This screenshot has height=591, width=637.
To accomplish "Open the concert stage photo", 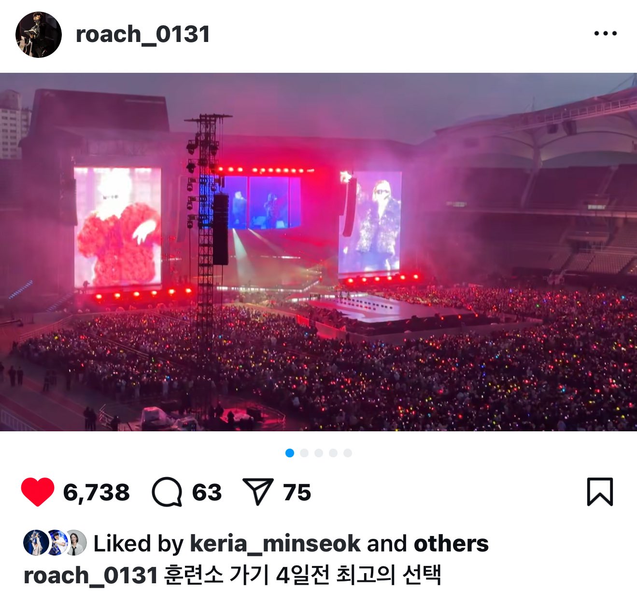I will click(318, 252).
